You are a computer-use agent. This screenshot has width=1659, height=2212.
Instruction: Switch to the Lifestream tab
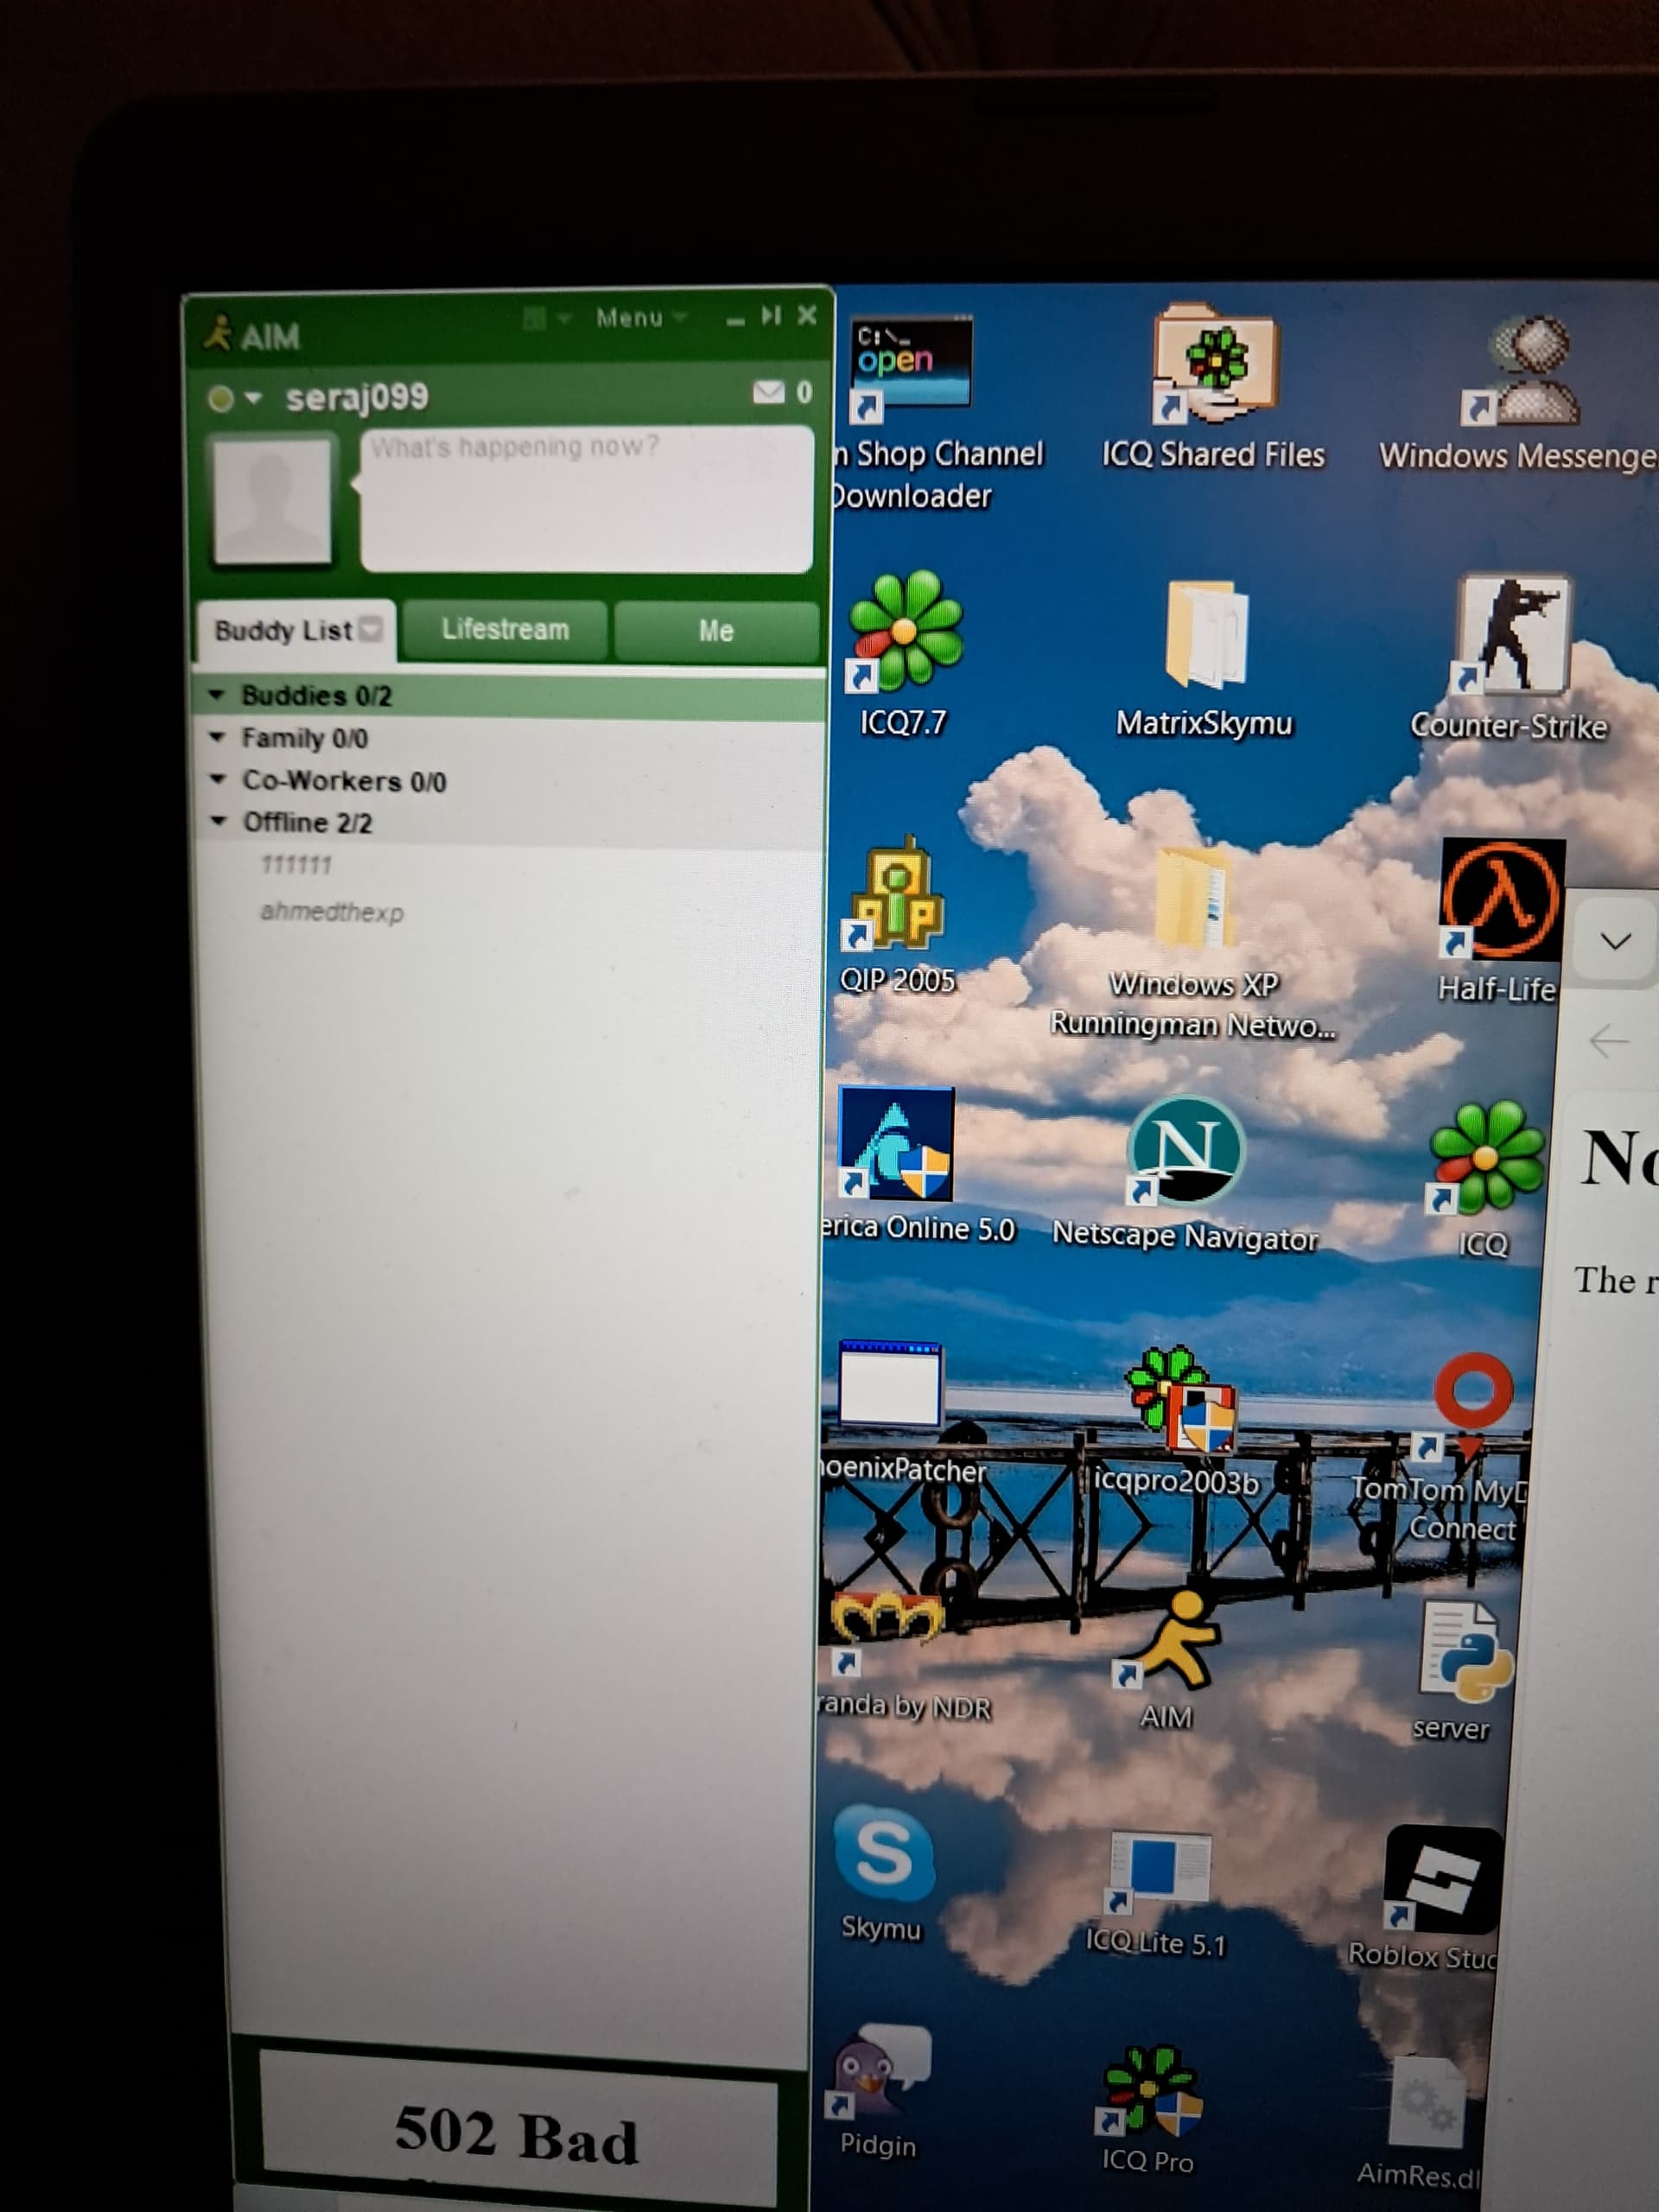point(505,630)
